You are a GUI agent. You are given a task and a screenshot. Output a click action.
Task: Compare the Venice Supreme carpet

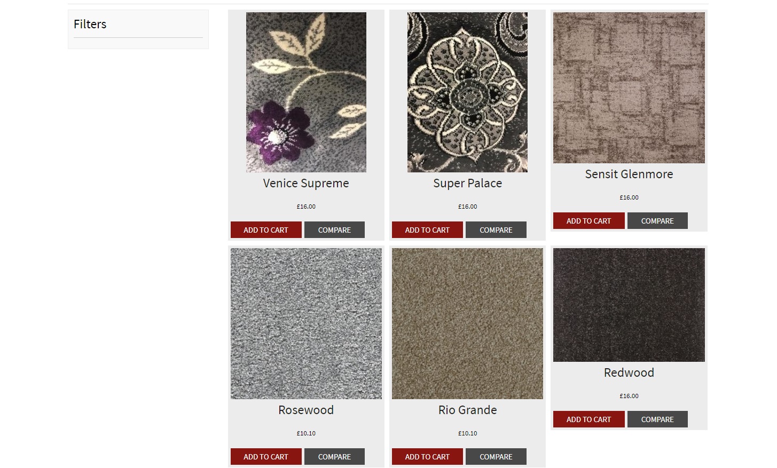(x=334, y=230)
